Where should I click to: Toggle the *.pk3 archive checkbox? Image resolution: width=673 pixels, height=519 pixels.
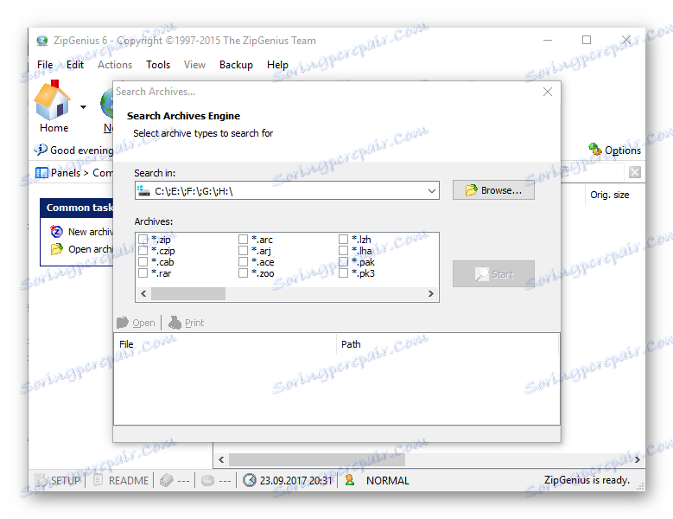343,272
